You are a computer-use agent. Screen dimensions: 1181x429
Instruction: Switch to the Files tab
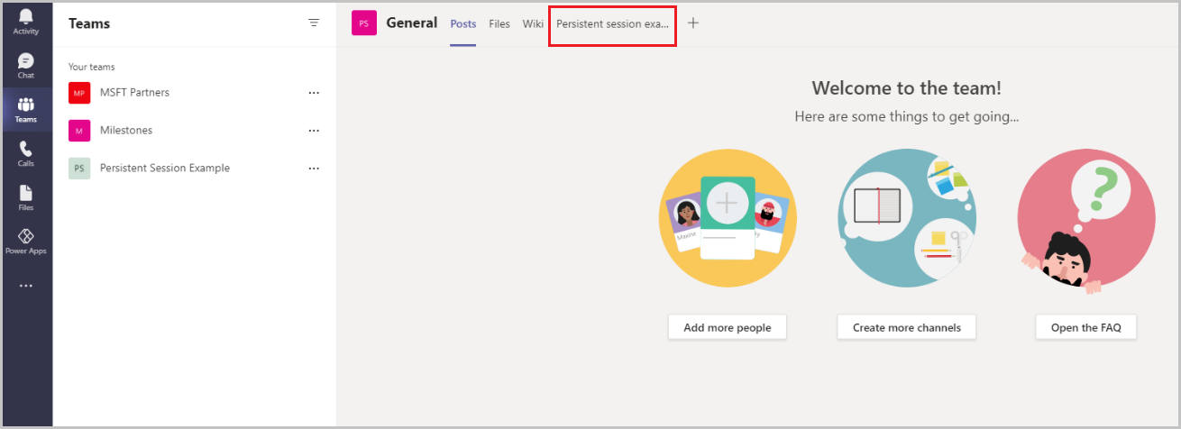pos(499,24)
